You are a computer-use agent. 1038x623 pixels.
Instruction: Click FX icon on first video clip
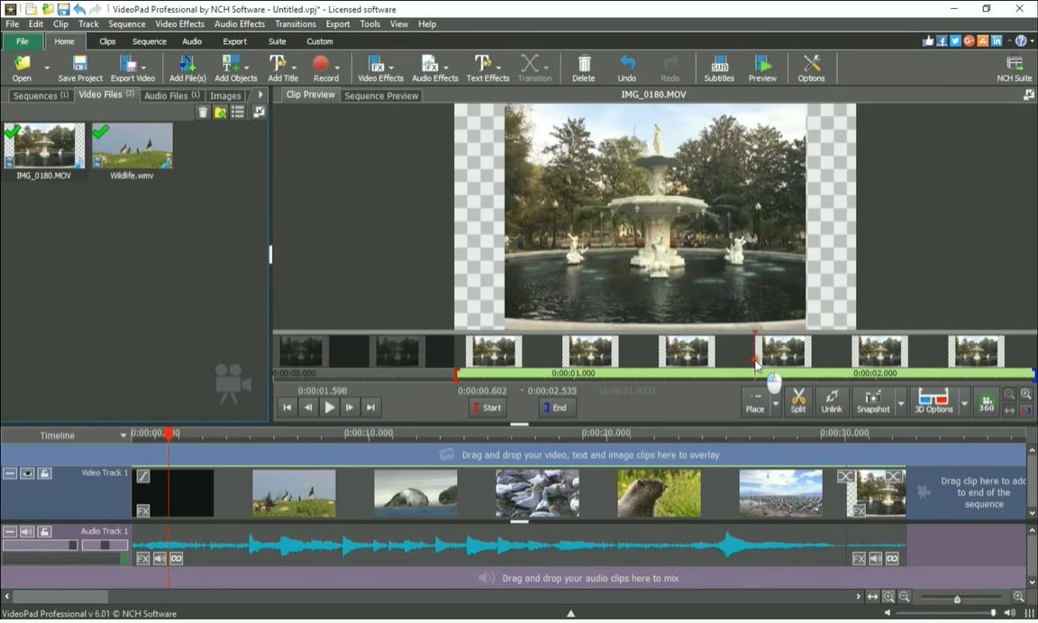click(143, 510)
